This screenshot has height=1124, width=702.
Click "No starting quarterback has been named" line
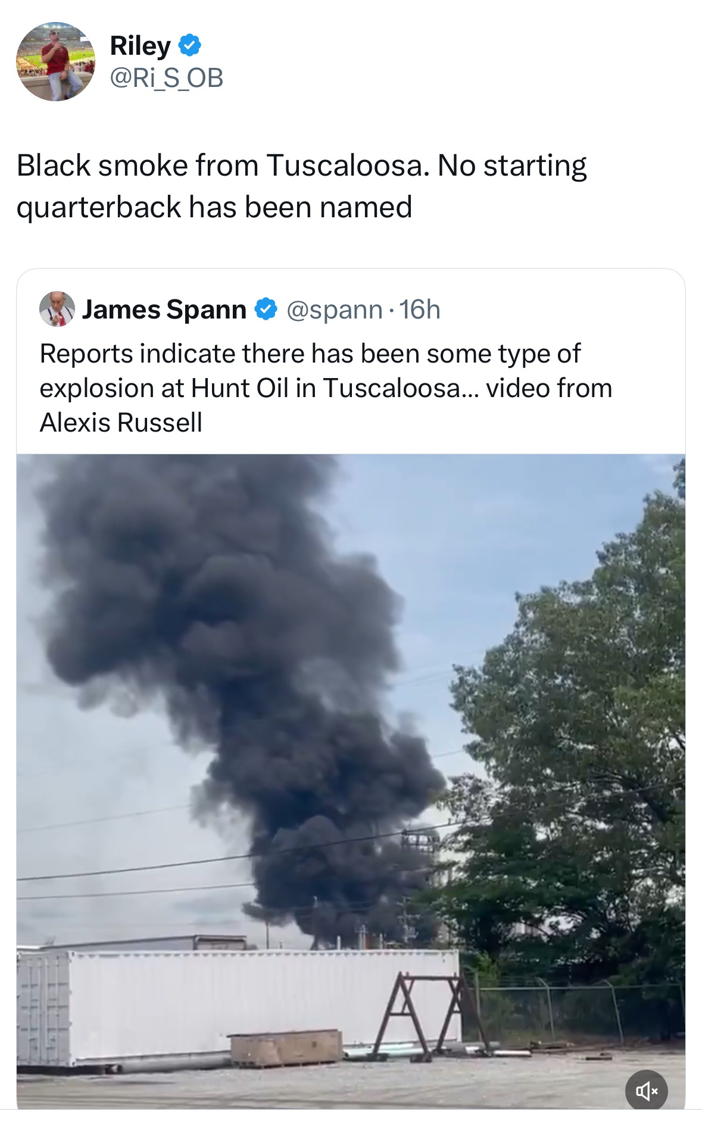(214, 207)
